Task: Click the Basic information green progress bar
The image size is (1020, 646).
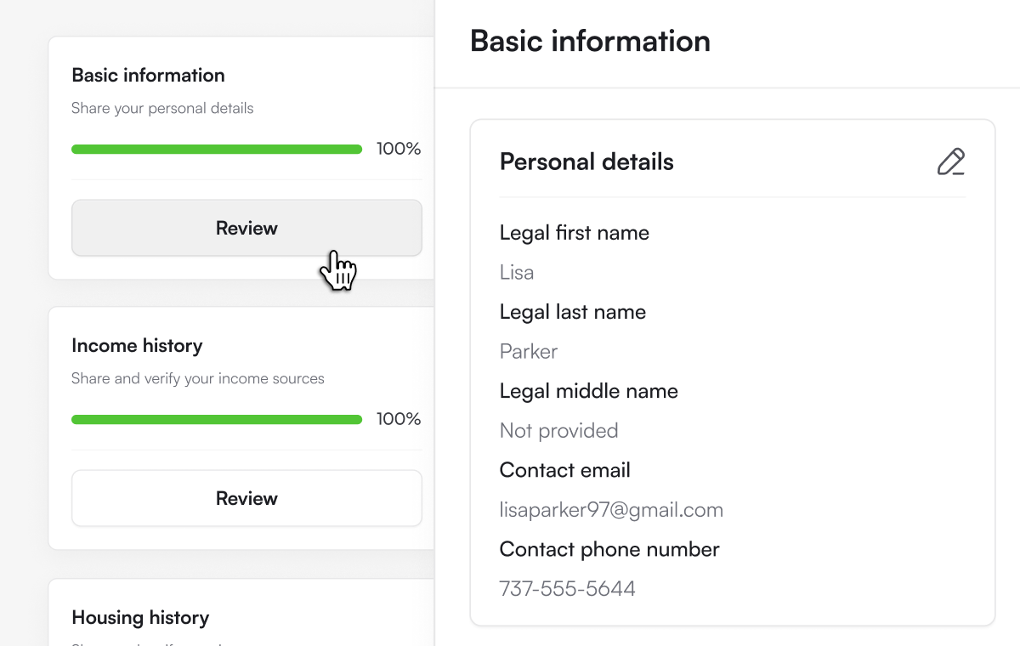Action: point(217,149)
